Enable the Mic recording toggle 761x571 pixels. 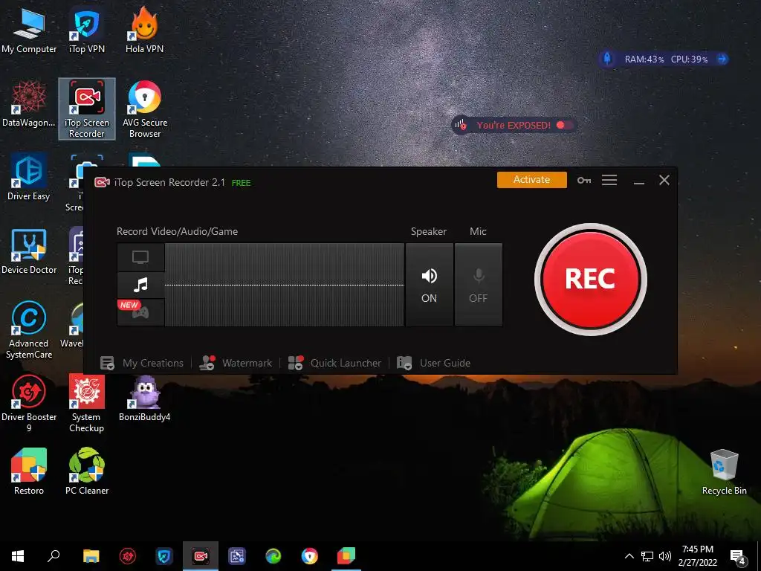[x=478, y=285]
